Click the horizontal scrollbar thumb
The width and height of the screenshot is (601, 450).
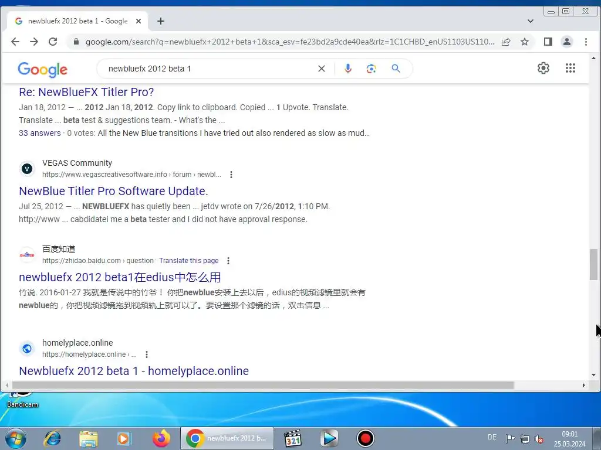coord(263,385)
